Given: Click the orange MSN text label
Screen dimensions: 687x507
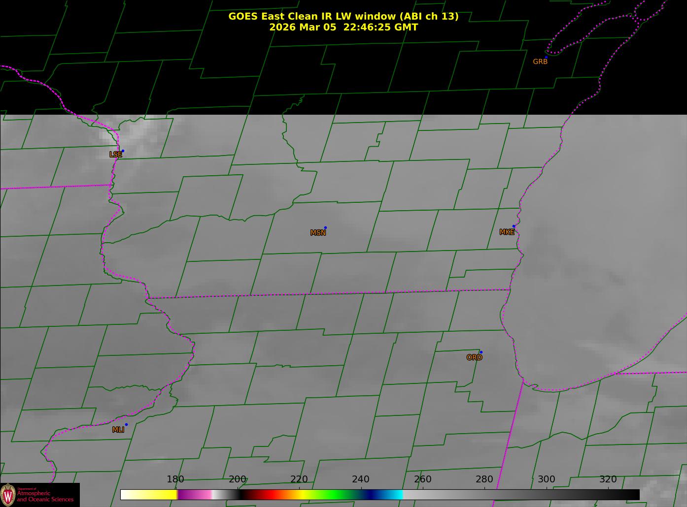Looking at the screenshot, I should [318, 233].
